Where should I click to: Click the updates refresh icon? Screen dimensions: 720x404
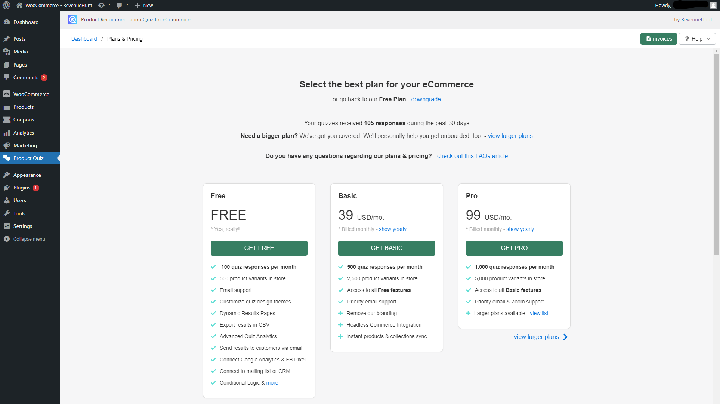tap(101, 5)
